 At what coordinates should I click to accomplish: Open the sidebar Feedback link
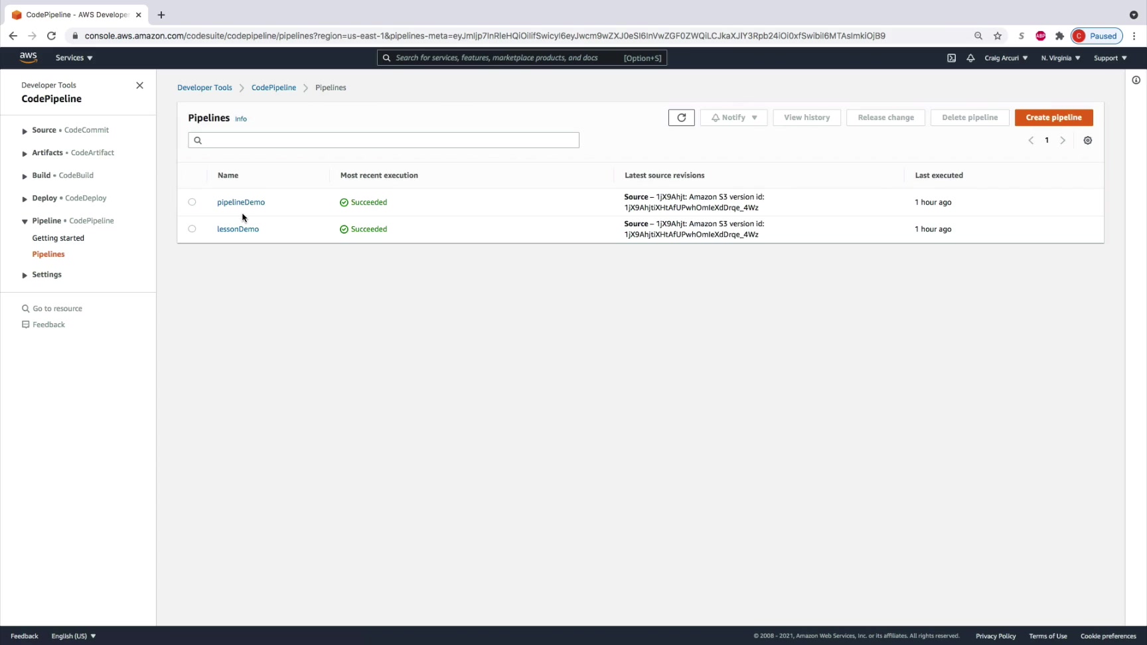point(43,324)
